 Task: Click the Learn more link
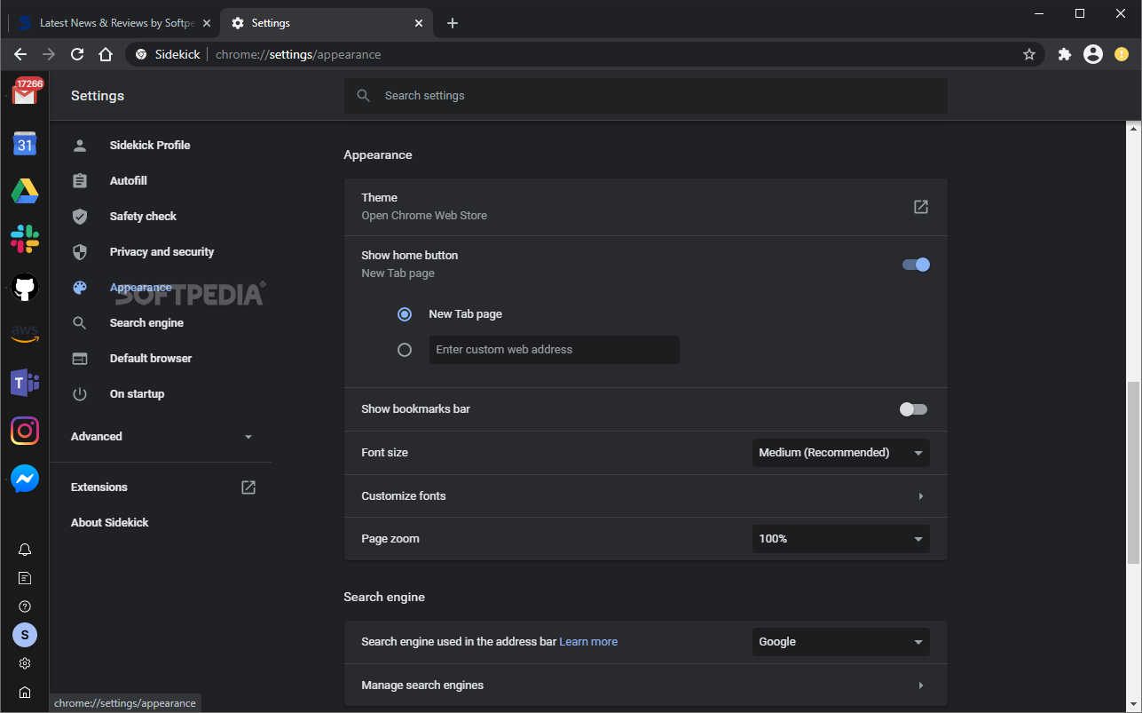[x=588, y=642]
